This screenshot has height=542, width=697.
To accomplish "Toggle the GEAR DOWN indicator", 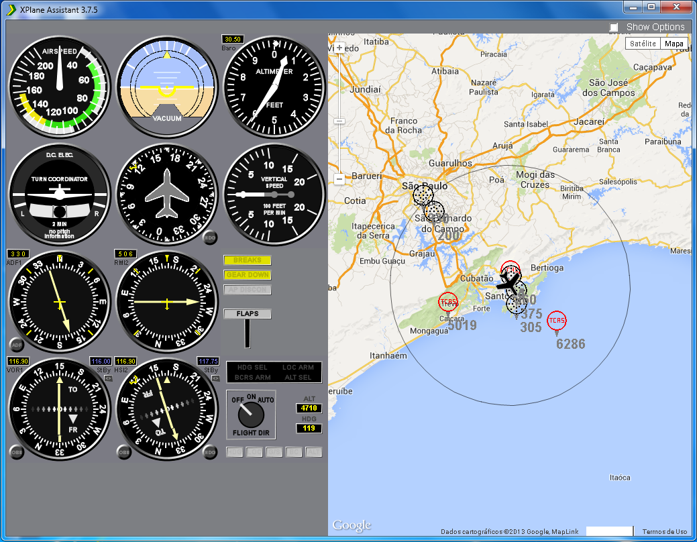I will [248, 275].
